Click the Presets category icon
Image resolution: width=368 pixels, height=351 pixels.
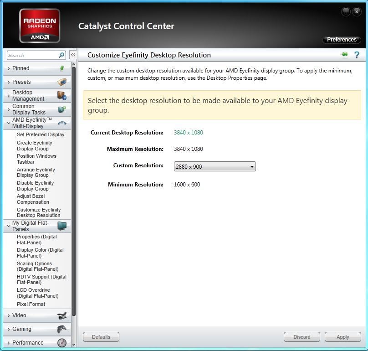click(62, 82)
